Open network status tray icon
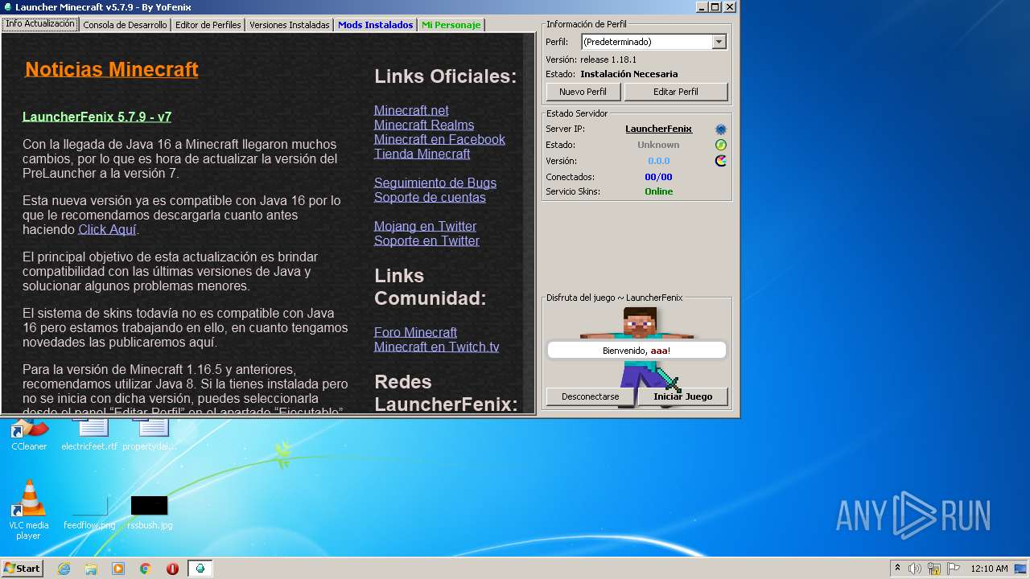 coord(934,569)
